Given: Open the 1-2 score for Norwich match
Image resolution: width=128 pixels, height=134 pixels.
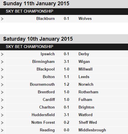Looking at the screenshot, I should 66,84.
